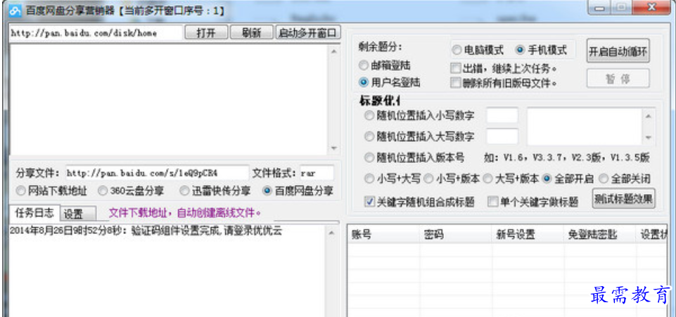This screenshot has height=317, width=676.
Task: Select 360云盘分享 radio button
Action: (x=132, y=190)
